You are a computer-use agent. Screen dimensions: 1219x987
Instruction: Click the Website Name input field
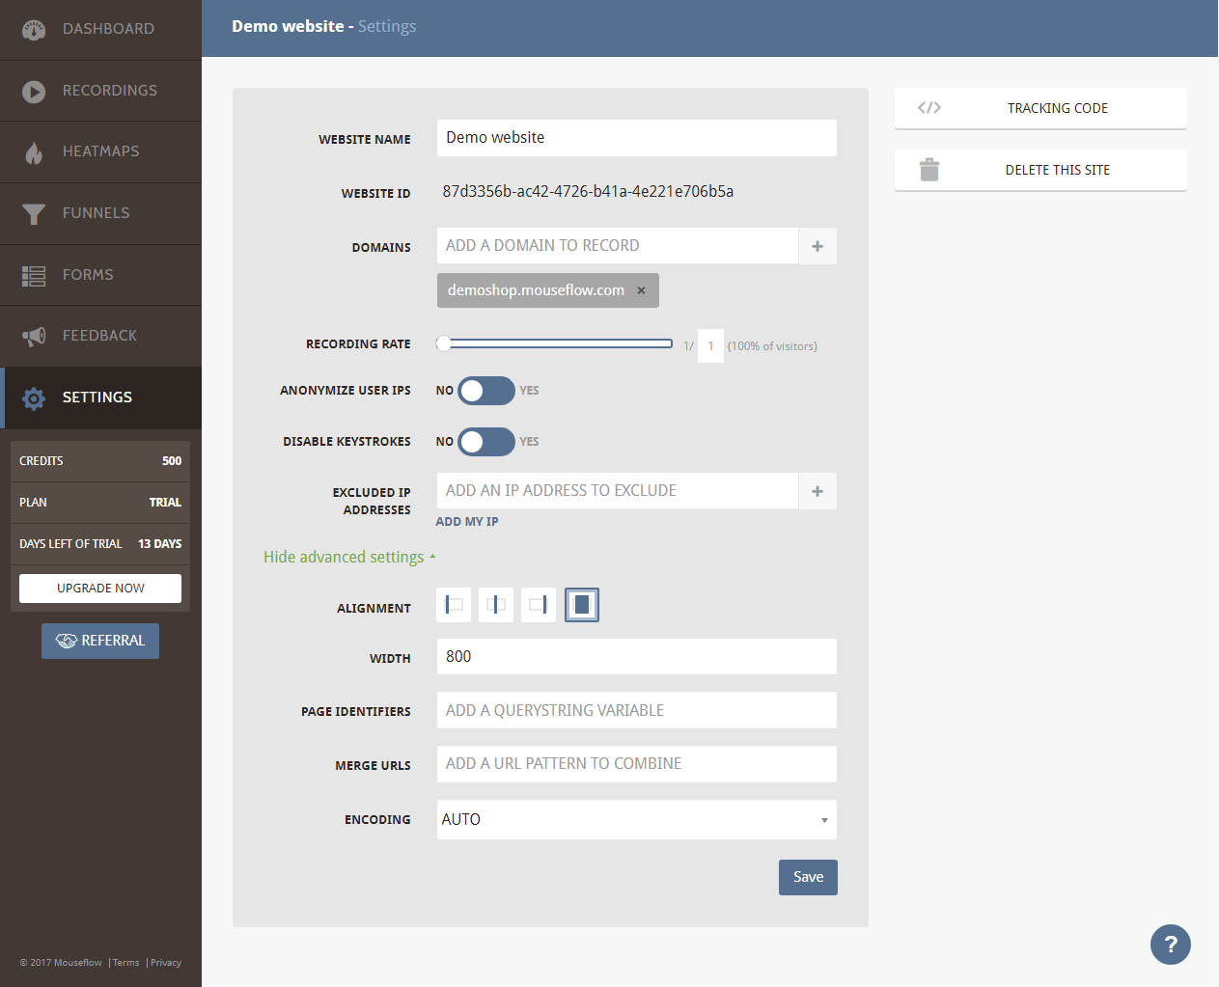(636, 138)
